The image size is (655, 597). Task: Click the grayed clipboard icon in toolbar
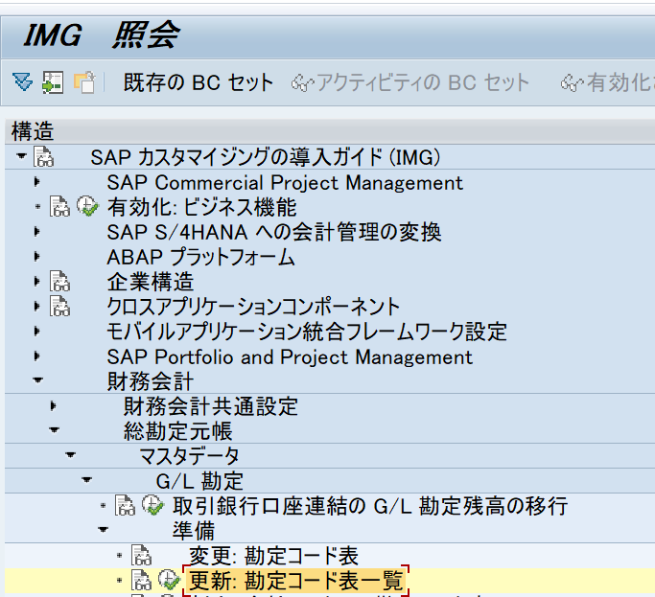tap(84, 82)
